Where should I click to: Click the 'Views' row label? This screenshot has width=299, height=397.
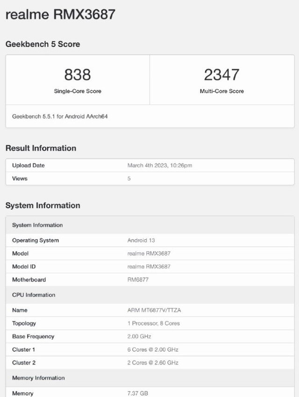20,178
